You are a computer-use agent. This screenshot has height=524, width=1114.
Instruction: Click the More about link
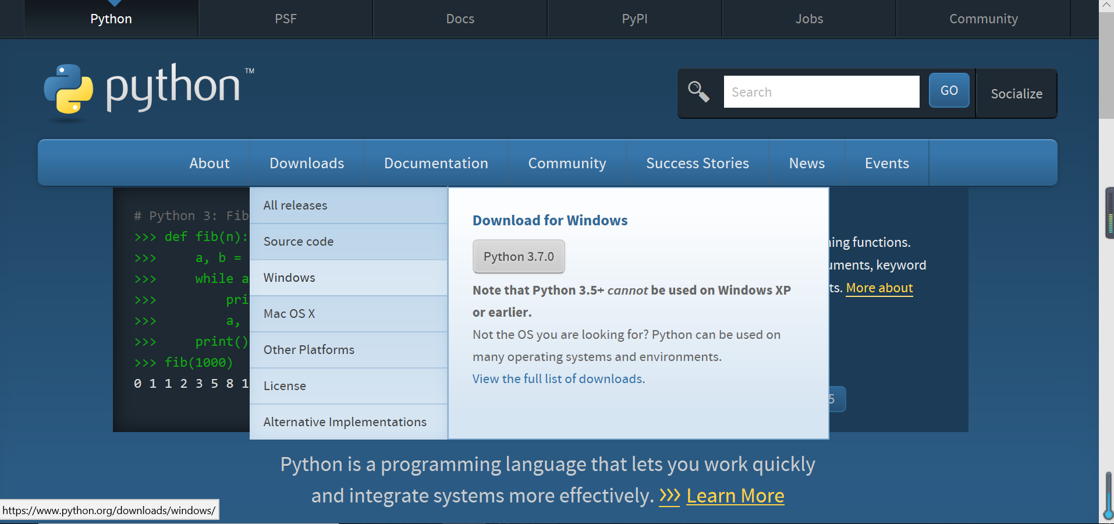click(x=879, y=288)
